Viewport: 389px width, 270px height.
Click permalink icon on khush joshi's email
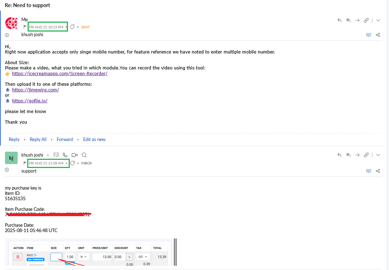(x=366, y=155)
